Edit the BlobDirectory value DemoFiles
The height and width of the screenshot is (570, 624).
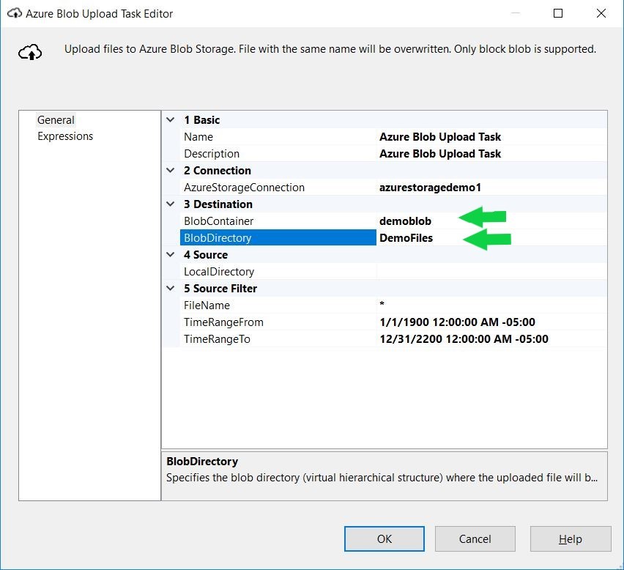(x=406, y=238)
